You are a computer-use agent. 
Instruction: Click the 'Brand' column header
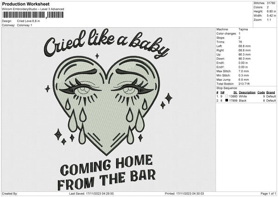point(271,92)
